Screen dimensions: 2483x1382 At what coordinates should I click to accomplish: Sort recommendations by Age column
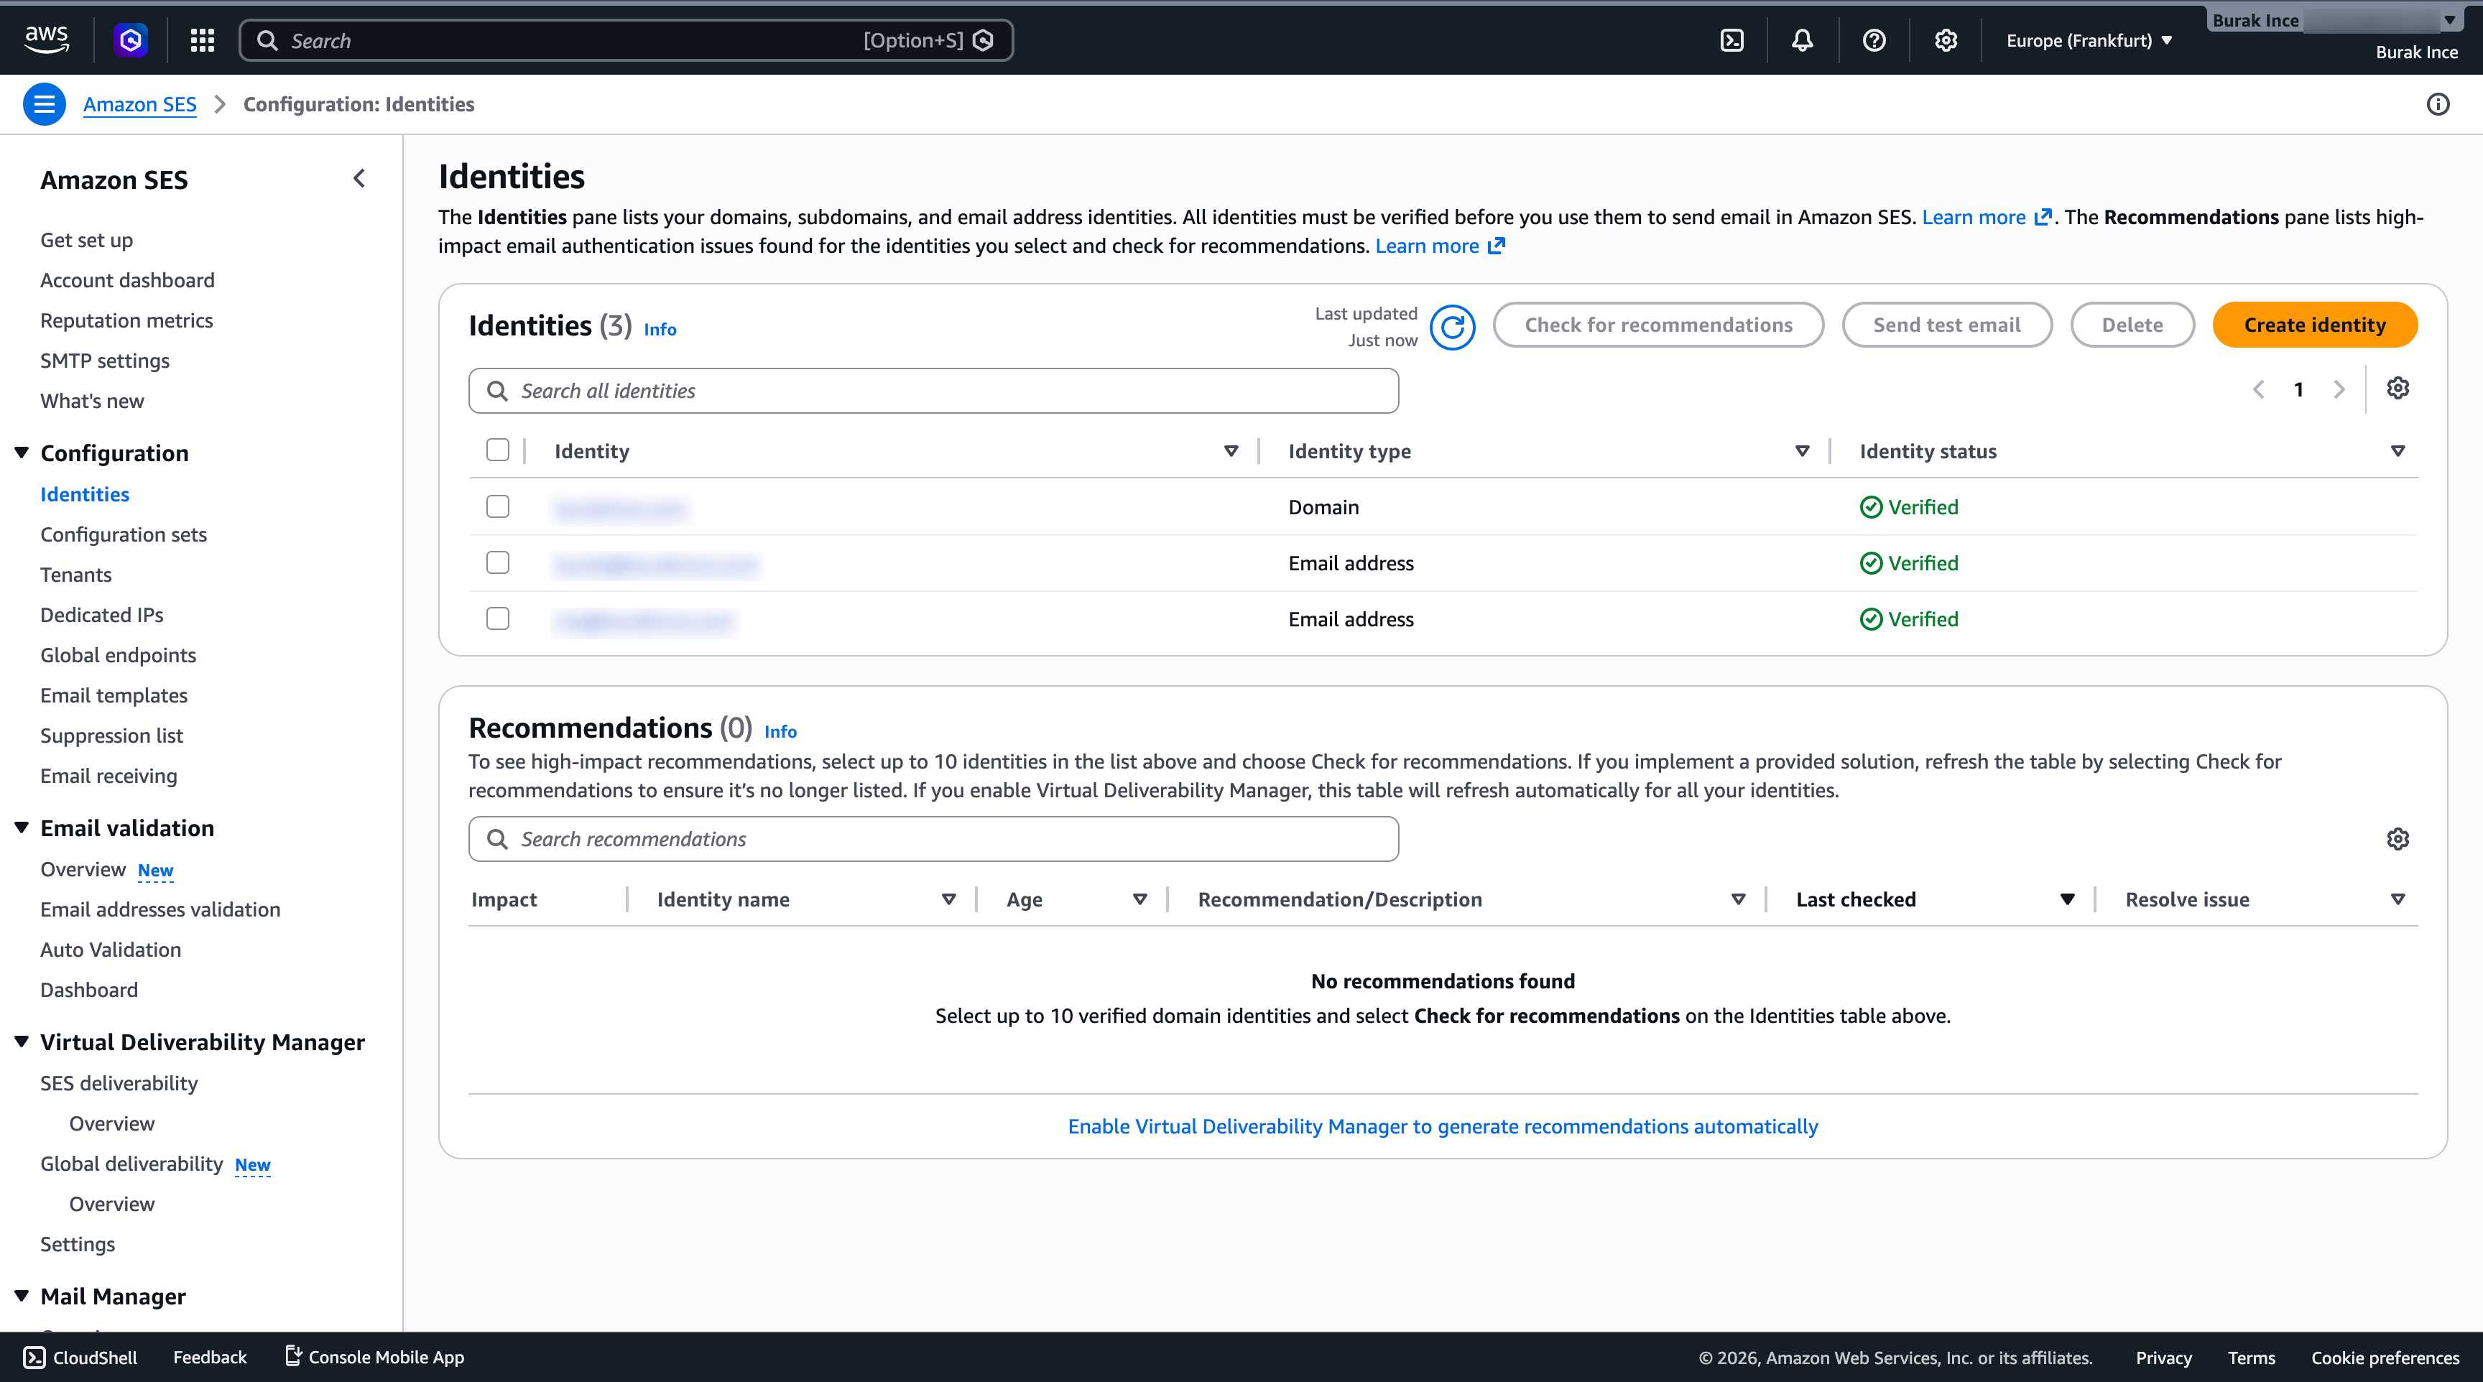tap(1140, 899)
